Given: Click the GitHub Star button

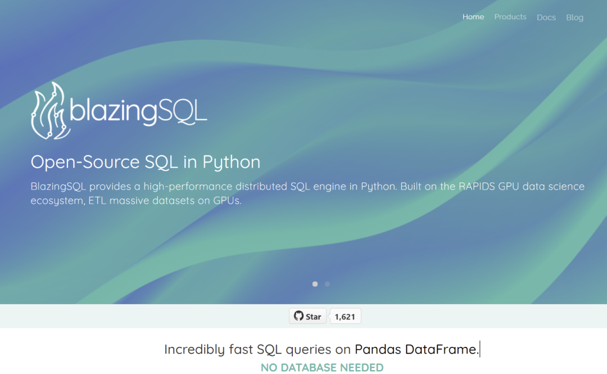Looking at the screenshot, I should coord(308,316).
